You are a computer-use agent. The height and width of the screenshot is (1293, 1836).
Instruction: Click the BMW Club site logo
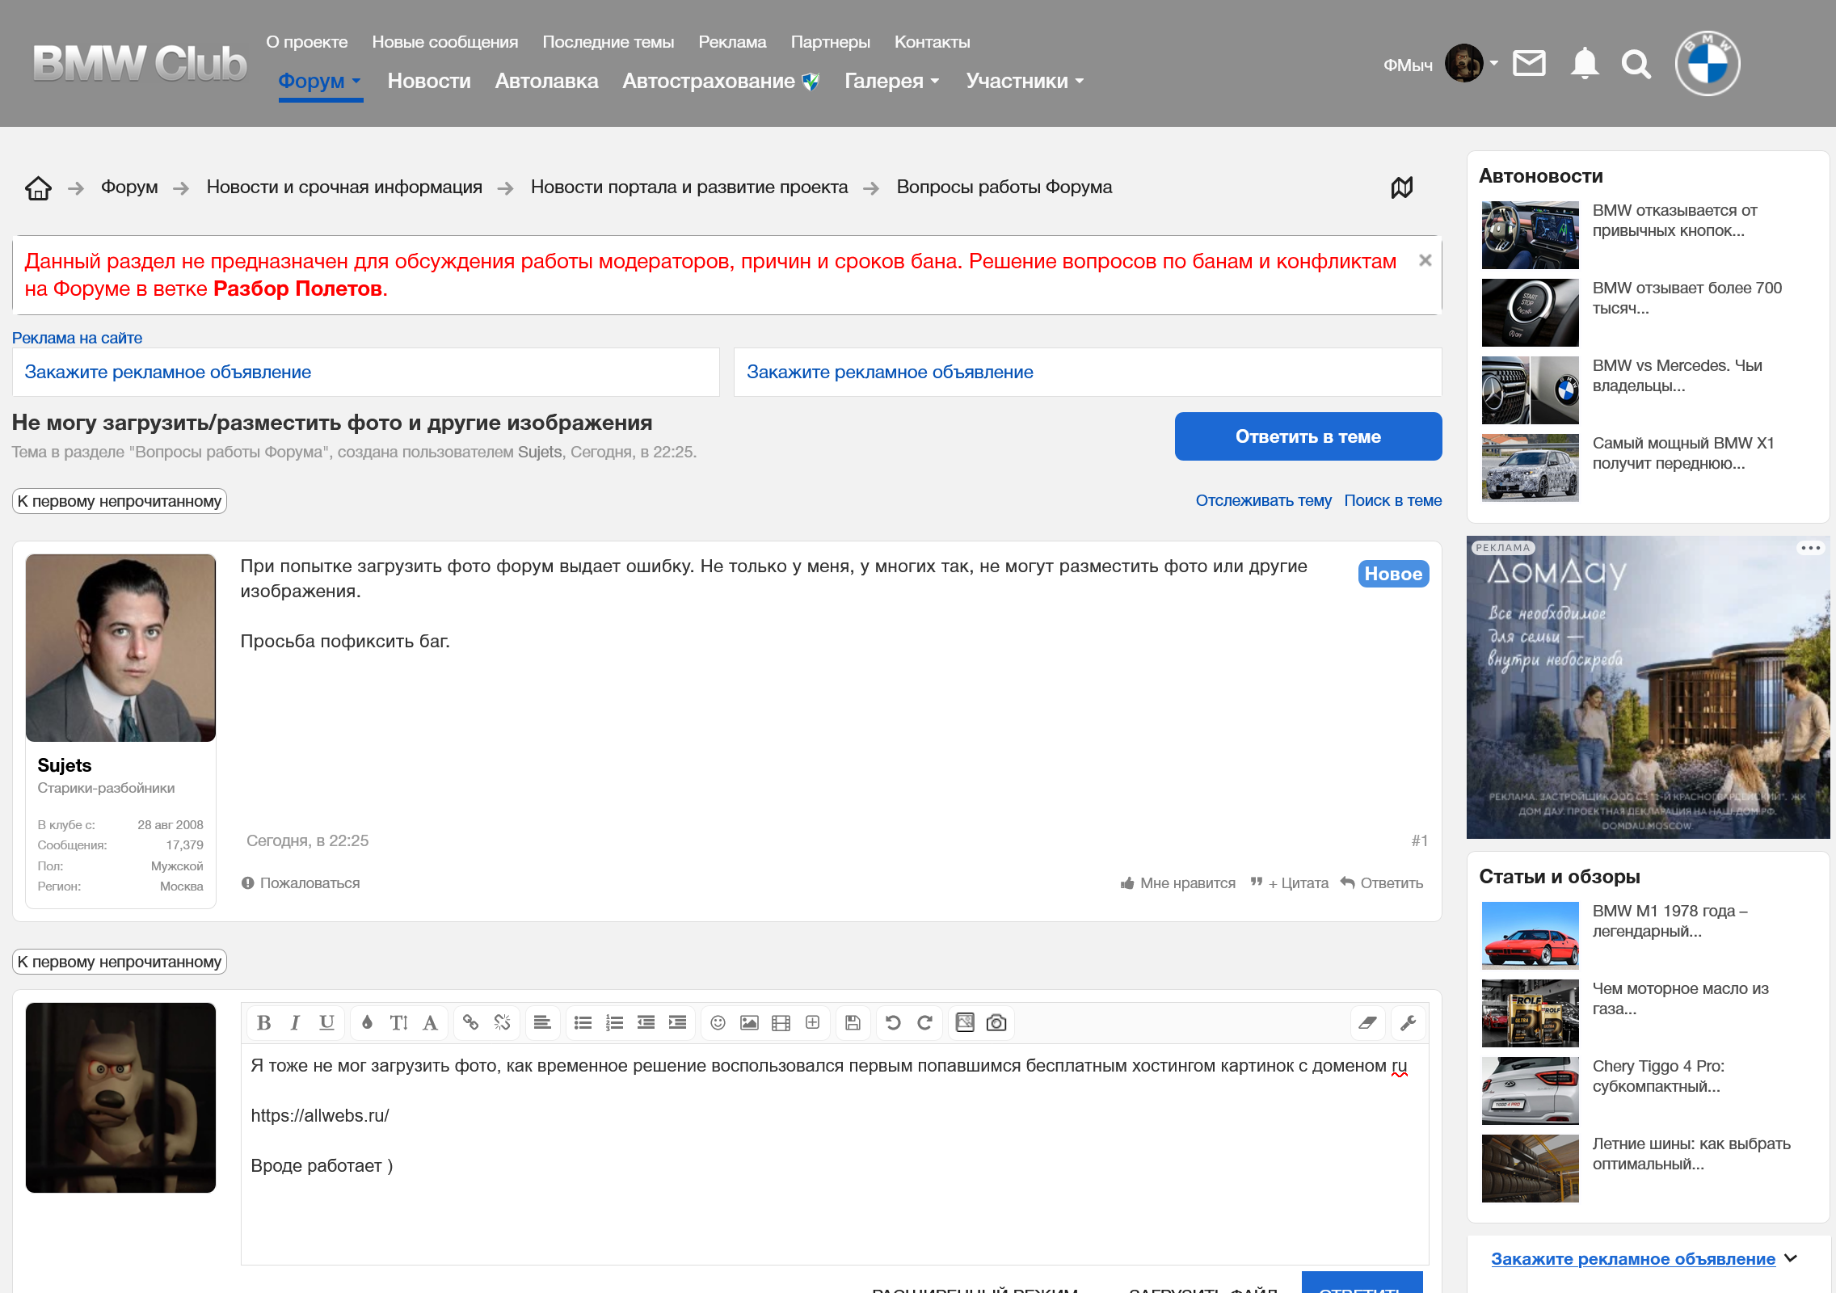(140, 64)
